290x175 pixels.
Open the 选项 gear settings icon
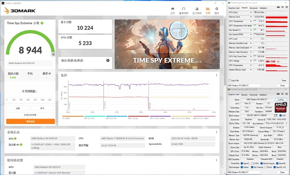tap(217, 9)
